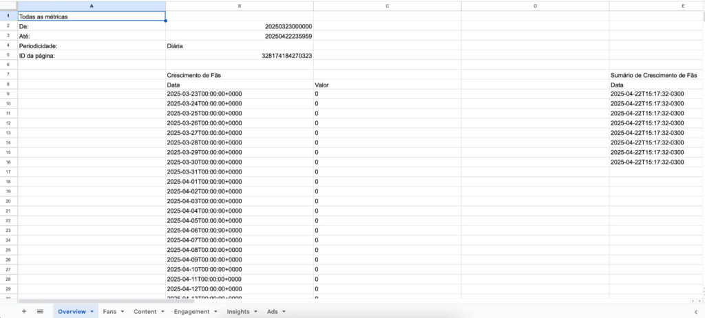Expand the Fans tab options arrow
705x318 pixels.
coord(123,312)
